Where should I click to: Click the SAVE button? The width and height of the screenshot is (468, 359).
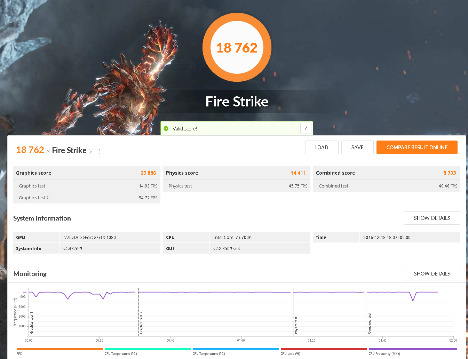pyautogui.click(x=357, y=147)
